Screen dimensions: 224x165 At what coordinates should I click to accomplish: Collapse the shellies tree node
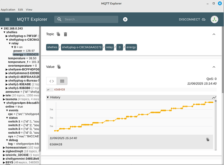coord(4,32)
